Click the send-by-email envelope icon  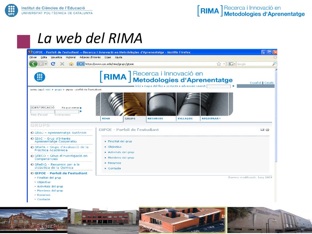262,130
